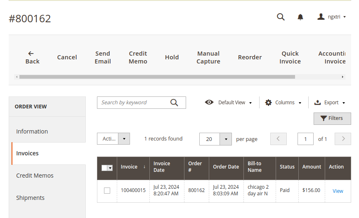Open the Filters funnel button

[x=332, y=118]
